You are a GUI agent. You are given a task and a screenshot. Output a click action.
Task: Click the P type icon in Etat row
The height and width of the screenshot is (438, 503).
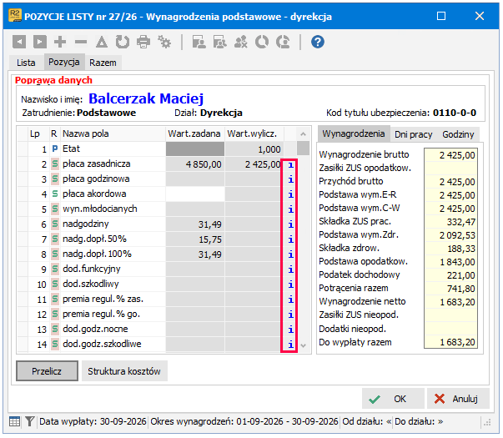[55, 149]
